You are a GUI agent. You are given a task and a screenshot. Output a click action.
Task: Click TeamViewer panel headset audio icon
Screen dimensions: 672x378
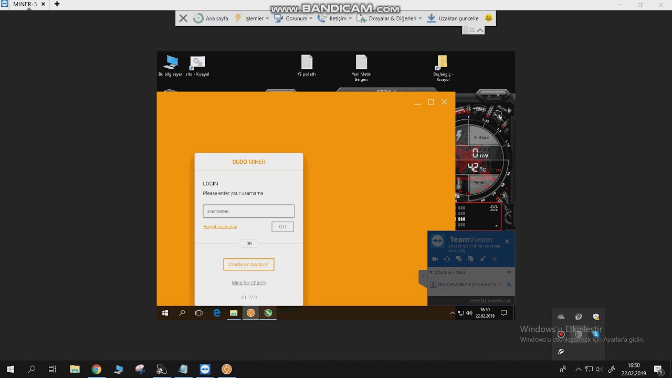[x=447, y=259]
